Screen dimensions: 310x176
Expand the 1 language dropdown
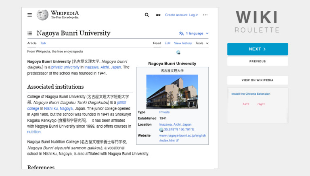coord(197,33)
